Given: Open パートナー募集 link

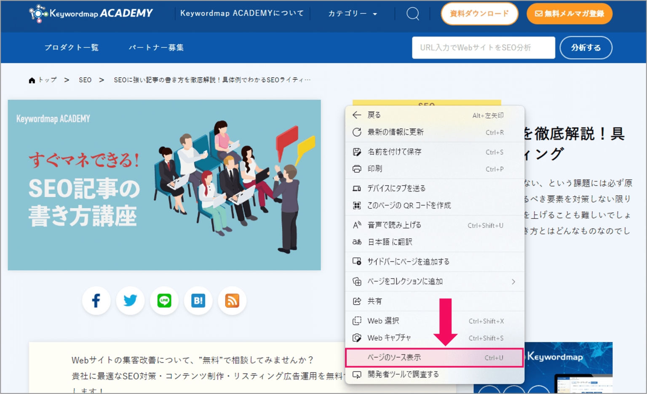Looking at the screenshot, I should point(156,48).
